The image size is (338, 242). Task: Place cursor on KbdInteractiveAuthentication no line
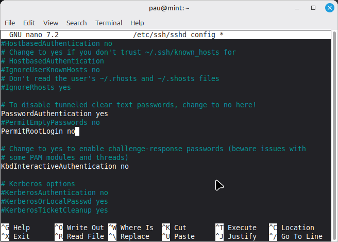click(x=65, y=166)
